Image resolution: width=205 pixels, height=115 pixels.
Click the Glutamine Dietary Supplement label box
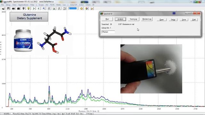(x=29, y=17)
